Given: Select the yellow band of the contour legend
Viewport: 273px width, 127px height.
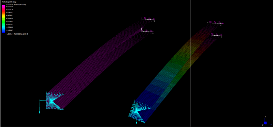Looking at the screenshot, I should pyautogui.click(x=3, y=16).
